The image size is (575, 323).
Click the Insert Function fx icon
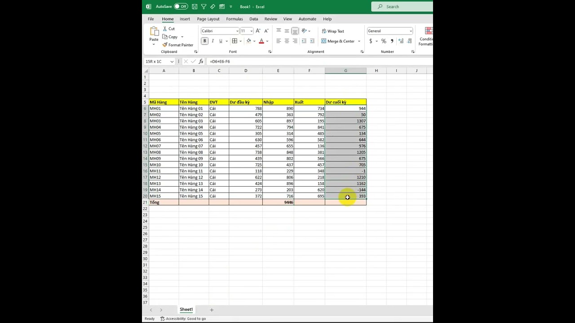201,61
